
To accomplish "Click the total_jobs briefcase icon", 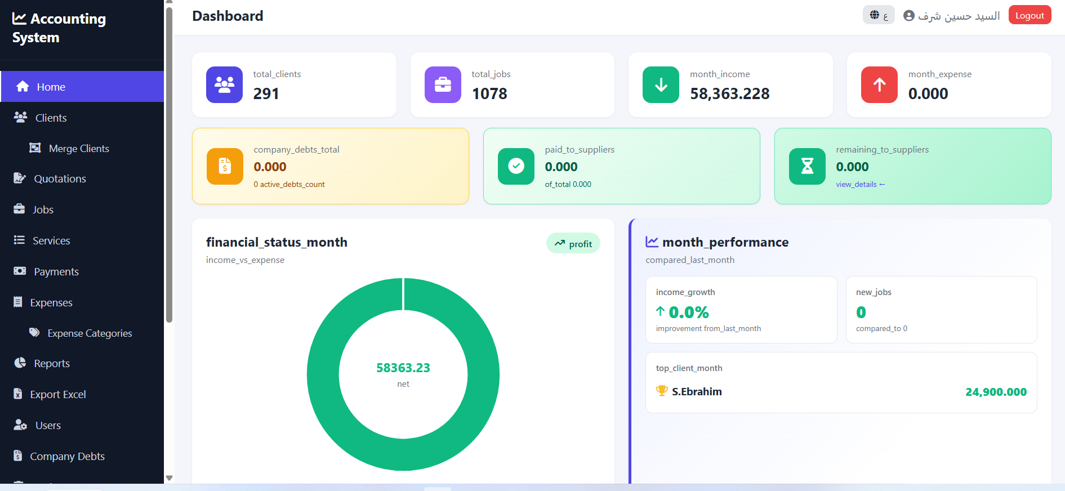I will [443, 85].
